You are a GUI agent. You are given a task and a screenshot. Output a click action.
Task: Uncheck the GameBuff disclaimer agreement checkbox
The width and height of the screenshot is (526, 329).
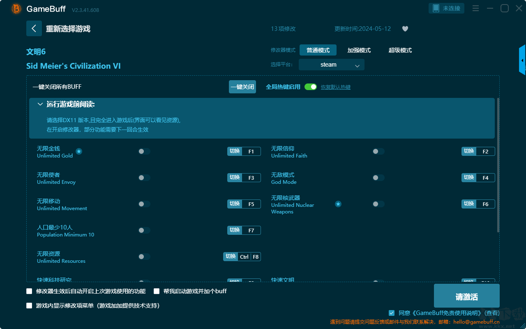click(x=392, y=313)
